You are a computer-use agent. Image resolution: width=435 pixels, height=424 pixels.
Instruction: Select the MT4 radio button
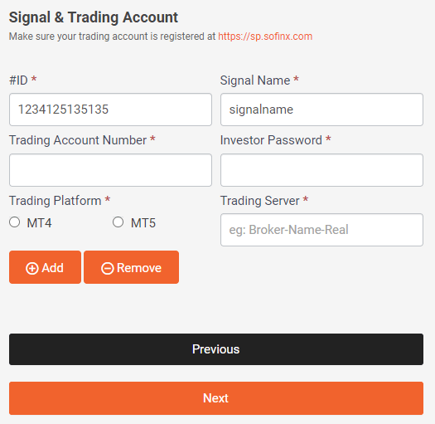click(14, 222)
